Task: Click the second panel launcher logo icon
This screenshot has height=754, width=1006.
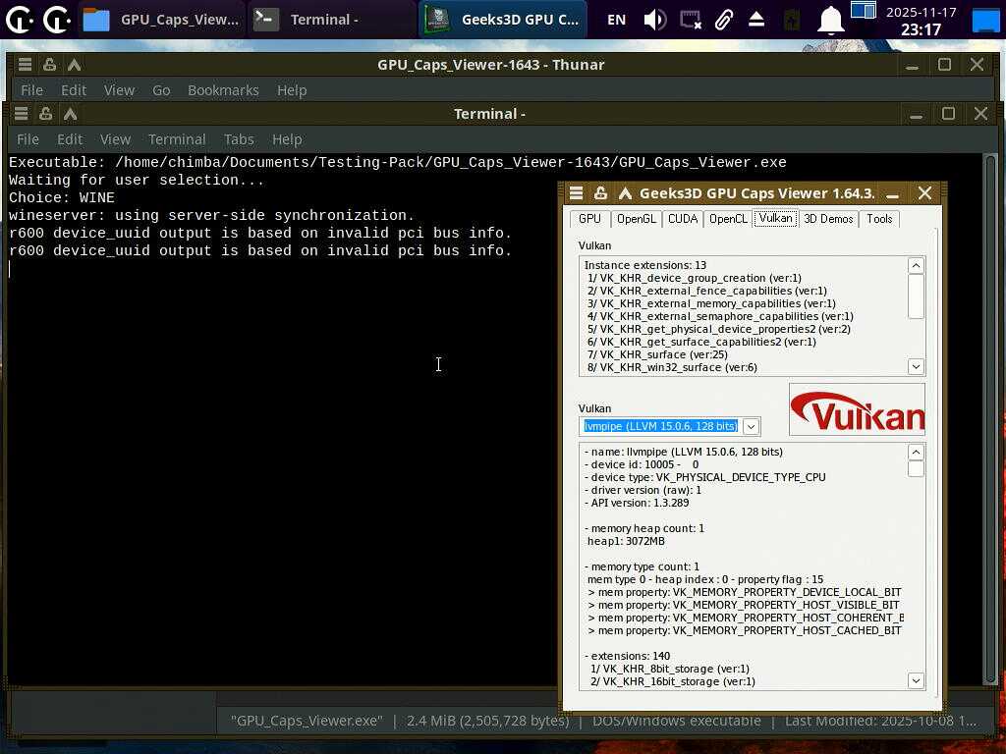Action: [x=56, y=20]
